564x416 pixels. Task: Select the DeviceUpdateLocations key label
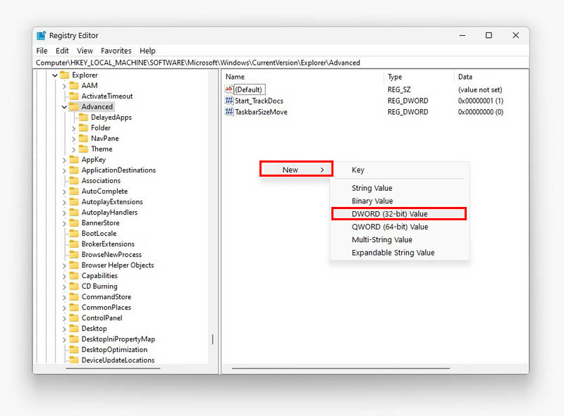pyautogui.click(x=118, y=360)
